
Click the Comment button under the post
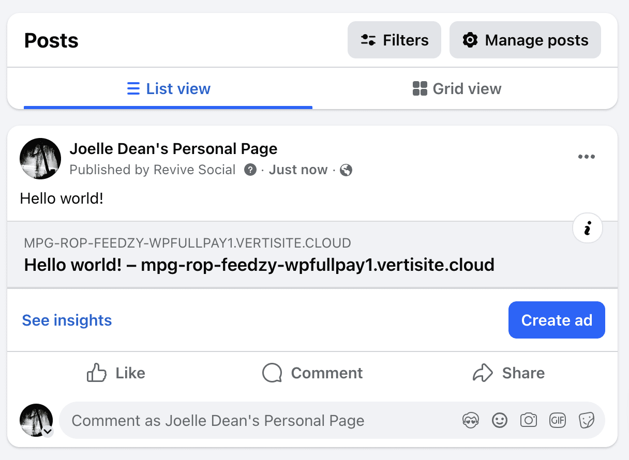pos(312,373)
